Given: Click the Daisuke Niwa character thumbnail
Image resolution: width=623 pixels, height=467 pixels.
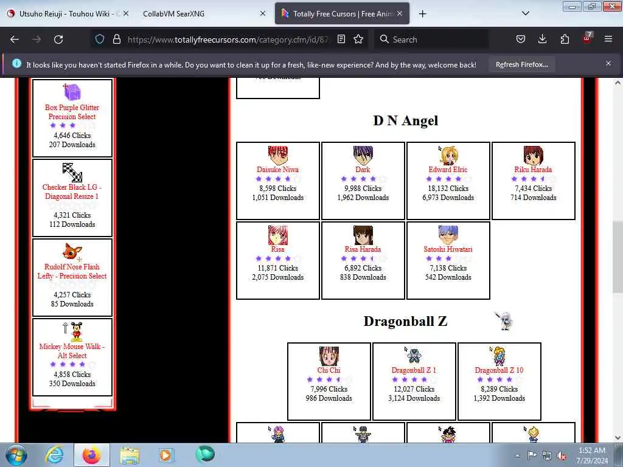Looking at the screenshot, I should [277, 155].
